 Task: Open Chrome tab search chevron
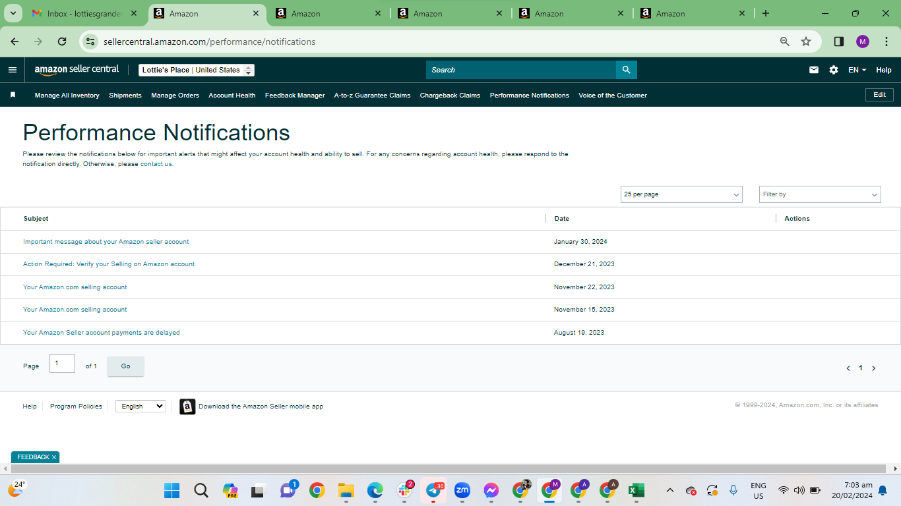pos(13,13)
